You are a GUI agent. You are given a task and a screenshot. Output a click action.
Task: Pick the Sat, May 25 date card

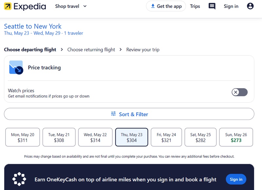click(200, 137)
